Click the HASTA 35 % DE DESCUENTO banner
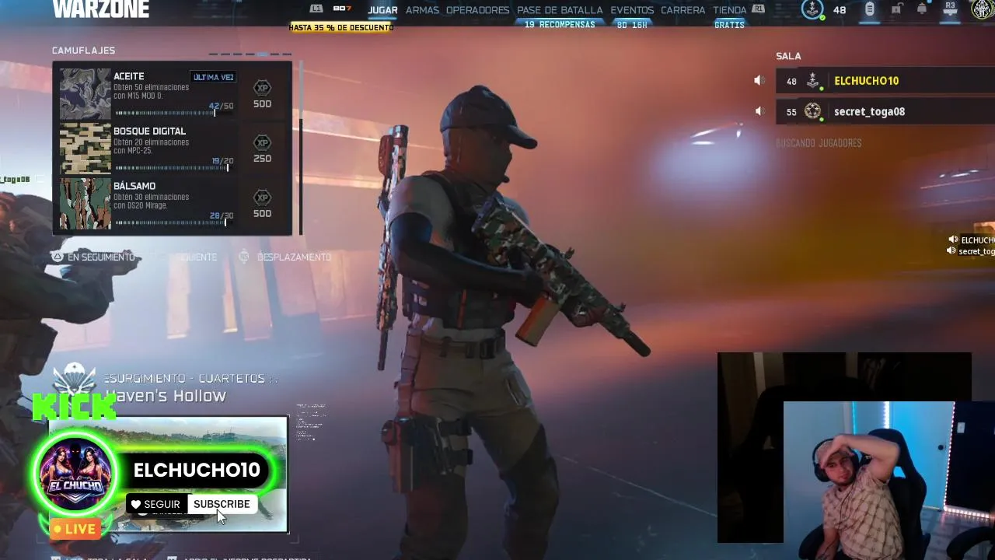 point(341,27)
